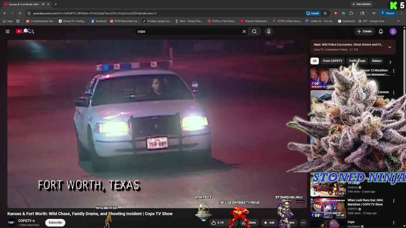
Task: Open the CDTFA Online Servic... bookmark
Action: click(287, 21)
